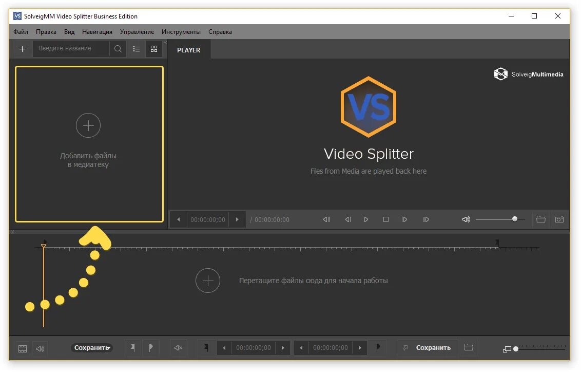
Task: Step player current time forward arrow
Action: (x=237, y=219)
